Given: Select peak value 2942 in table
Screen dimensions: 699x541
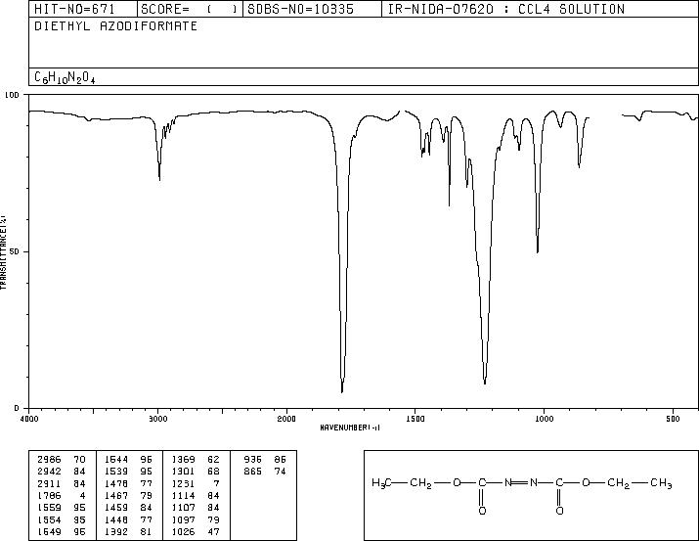Looking at the screenshot, I should pos(49,472).
